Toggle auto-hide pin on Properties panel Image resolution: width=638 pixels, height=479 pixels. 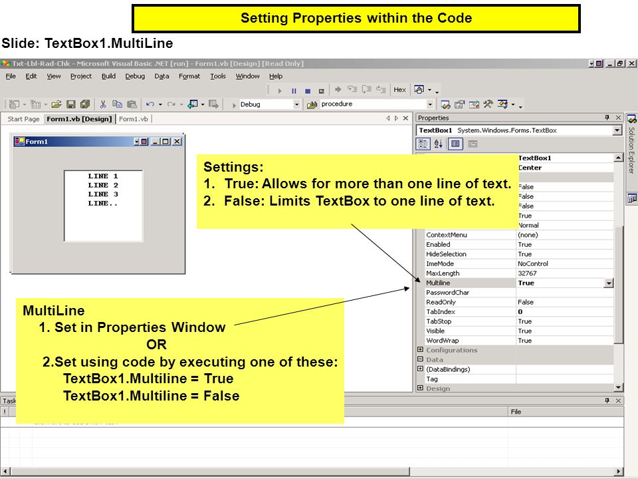tap(607, 118)
